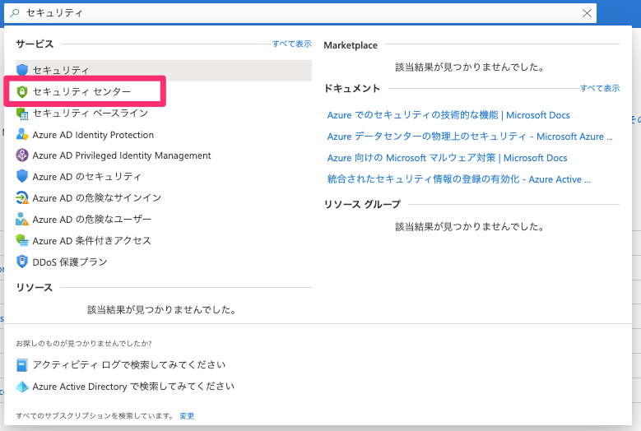
Task: Click the DDoS 保護プラン shield icon
Action: (22, 262)
